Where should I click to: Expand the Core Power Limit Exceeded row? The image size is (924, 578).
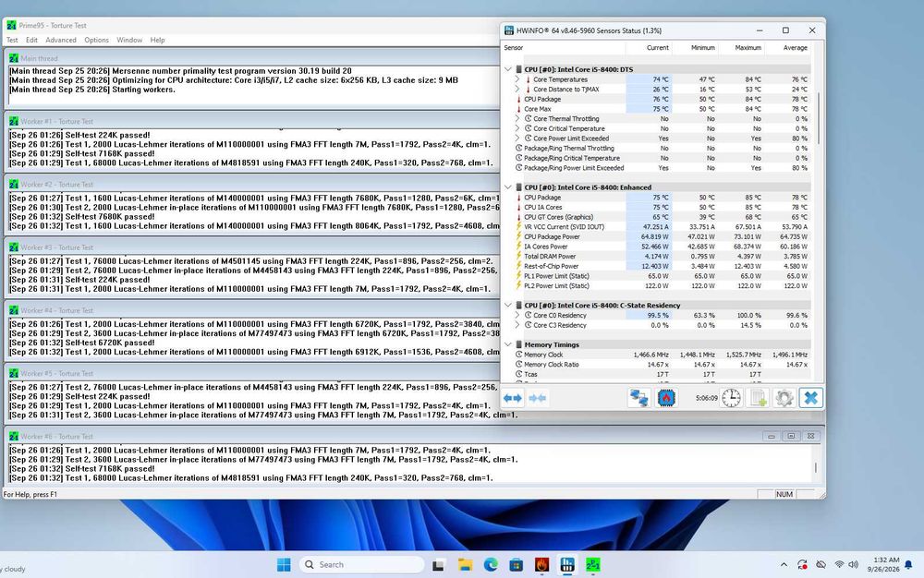point(517,138)
